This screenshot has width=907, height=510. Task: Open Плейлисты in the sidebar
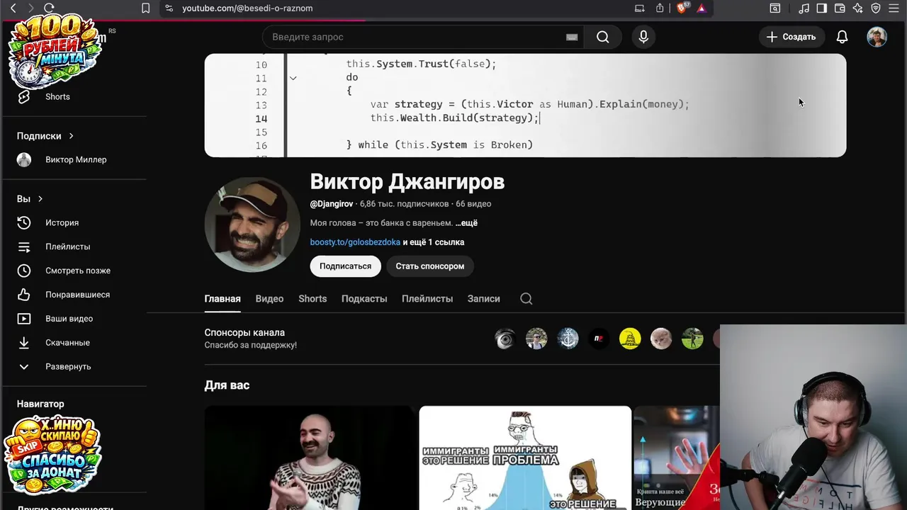(68, 246)
